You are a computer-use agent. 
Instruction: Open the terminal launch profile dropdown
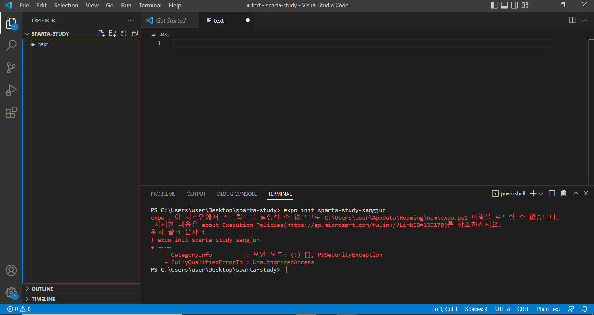click(541, 194)
